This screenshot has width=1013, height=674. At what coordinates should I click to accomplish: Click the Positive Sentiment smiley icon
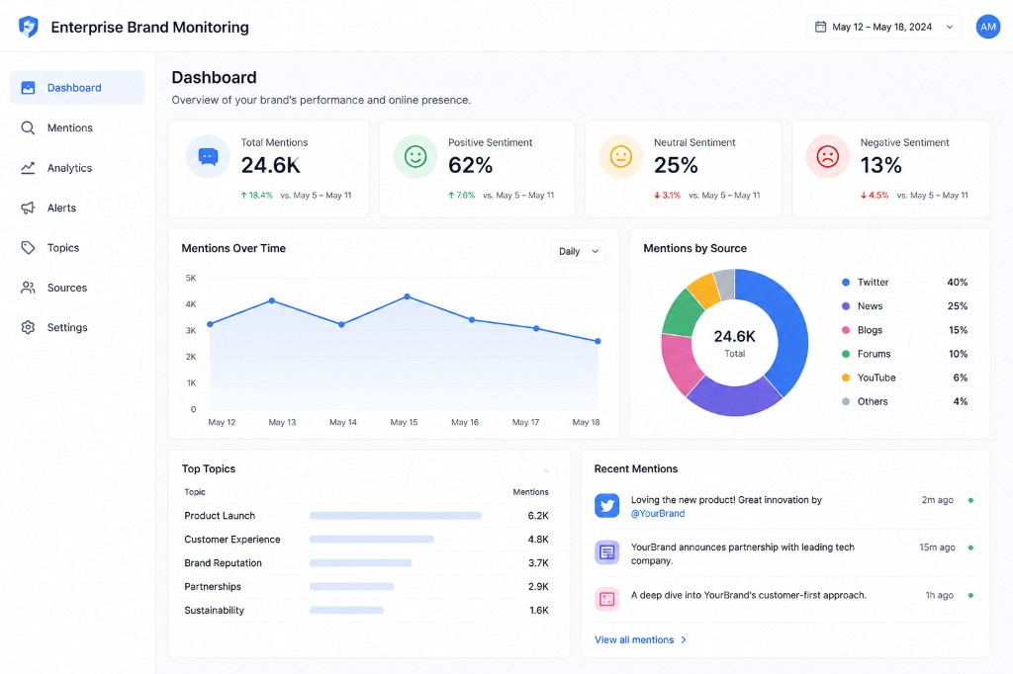pyautogui.click(x=415, y=156)
